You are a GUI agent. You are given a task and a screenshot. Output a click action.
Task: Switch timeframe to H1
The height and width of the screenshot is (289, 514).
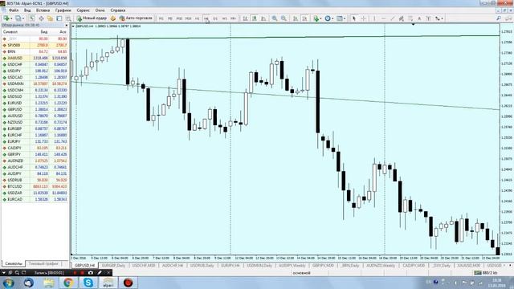[x=197, y=18]
